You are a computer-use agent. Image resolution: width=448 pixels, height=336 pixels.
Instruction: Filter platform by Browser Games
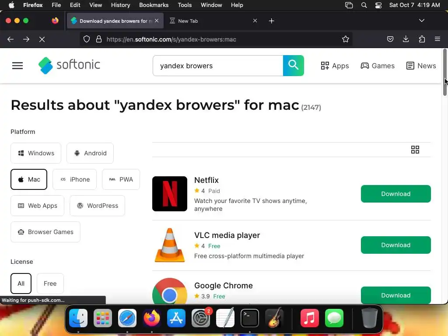click(x=45, y=232)
